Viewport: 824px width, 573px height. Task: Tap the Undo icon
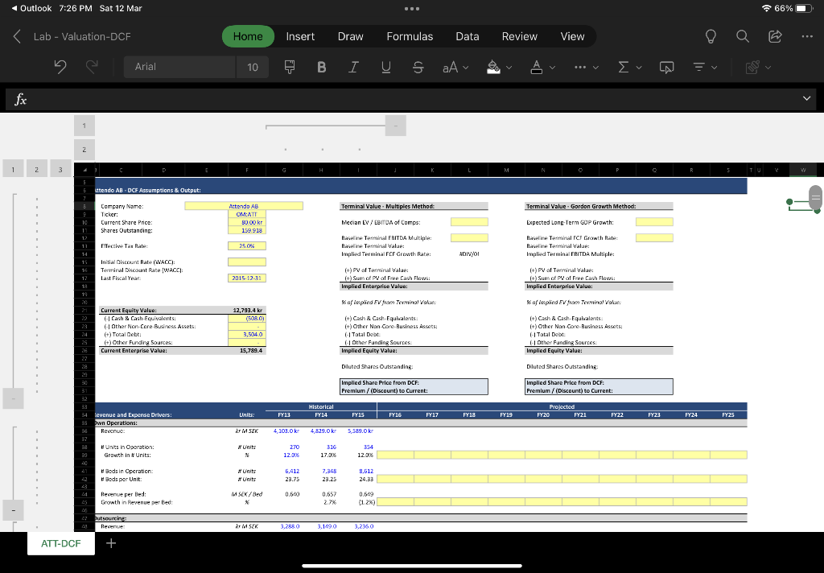click(x=60, y=67)
